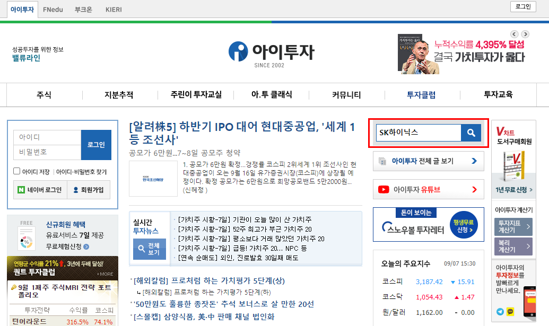This screenshot has height=326, width=549.
Task: Open 외인, 진로발효 30일째 매도 news
Action: 238,258
